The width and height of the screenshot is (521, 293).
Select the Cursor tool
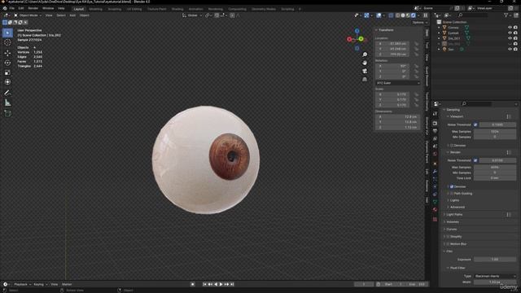[7, 42]
